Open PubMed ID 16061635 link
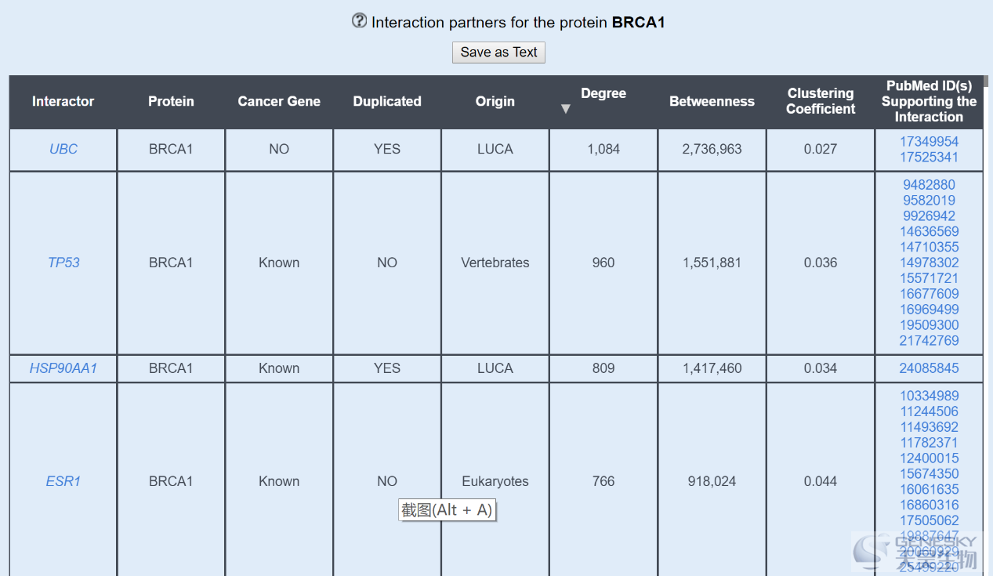The width and height of the screenshot is (993, 576). (x=929, y=490)
